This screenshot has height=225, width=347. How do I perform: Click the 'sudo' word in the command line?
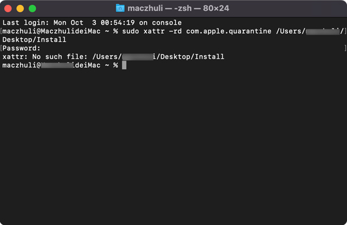pyautogui.click(x=130, y=32)
